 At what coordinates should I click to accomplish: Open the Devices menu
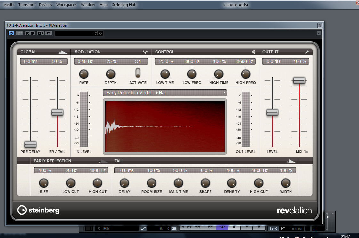tap(45, 4)
